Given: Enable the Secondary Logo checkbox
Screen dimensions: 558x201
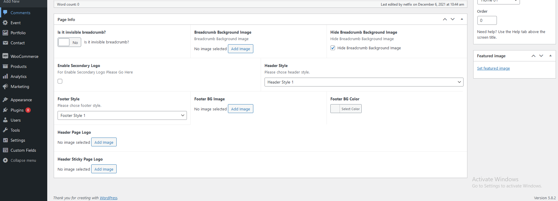Looking at the screenshot, I should [x=60, y=81].
